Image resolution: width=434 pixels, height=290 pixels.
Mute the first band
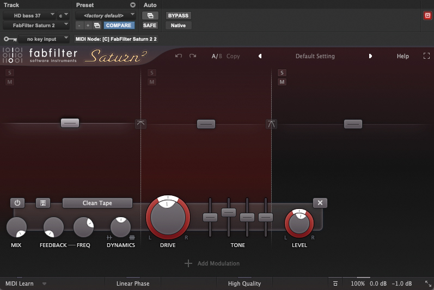(x=10, y=82)
